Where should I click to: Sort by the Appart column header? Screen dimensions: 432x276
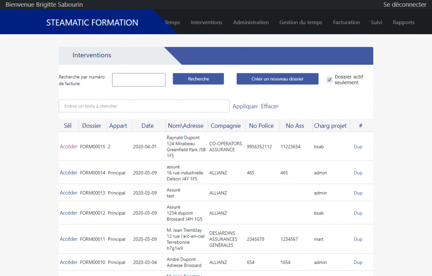click(x=118, y=126)
